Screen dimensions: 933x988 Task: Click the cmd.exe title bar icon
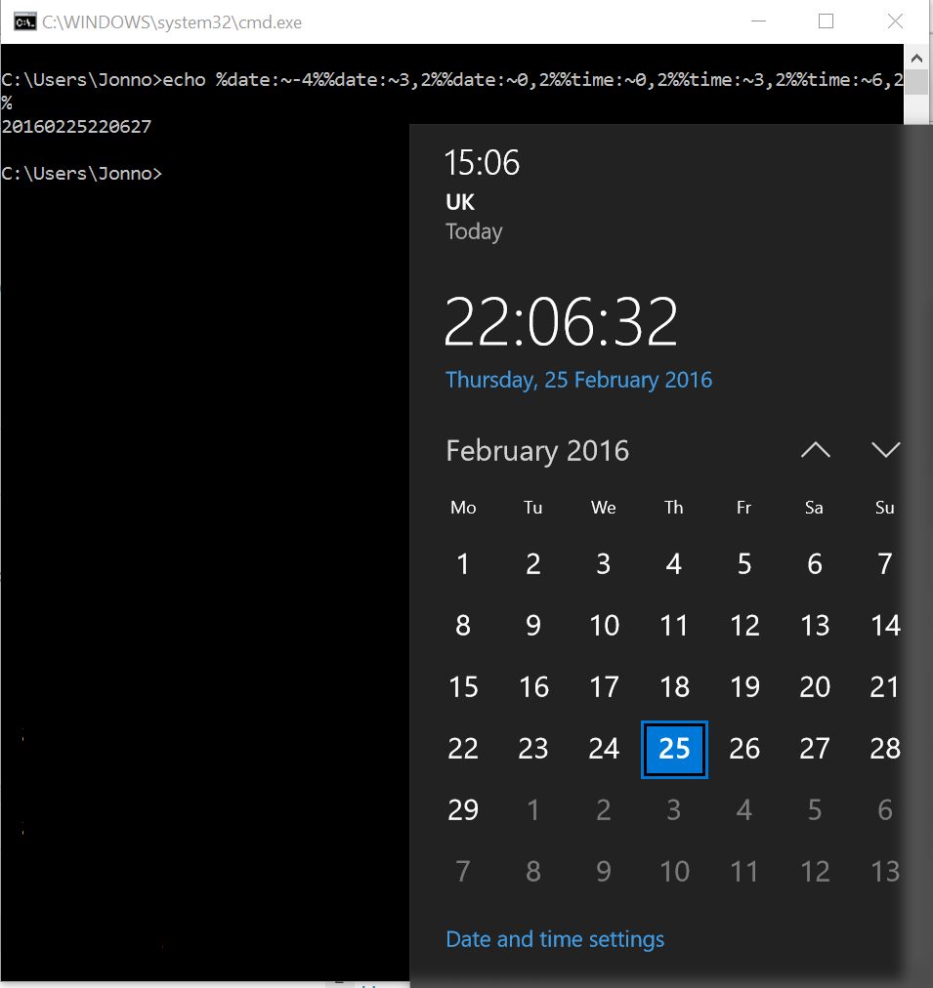24,22
